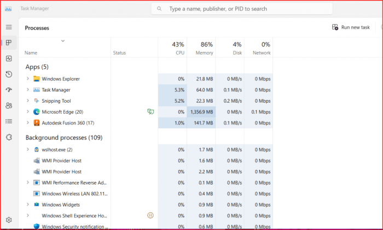
Task: Open the Users page icon
Action: [x=9, y=105]
